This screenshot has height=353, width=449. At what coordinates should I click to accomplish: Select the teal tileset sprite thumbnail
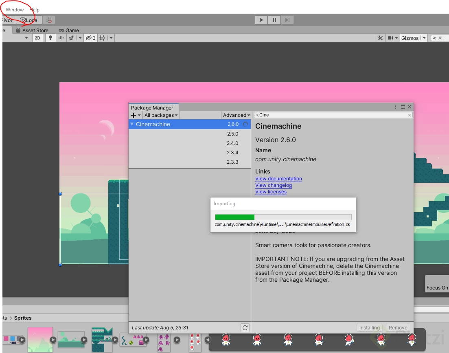click(x=102, y=340)
